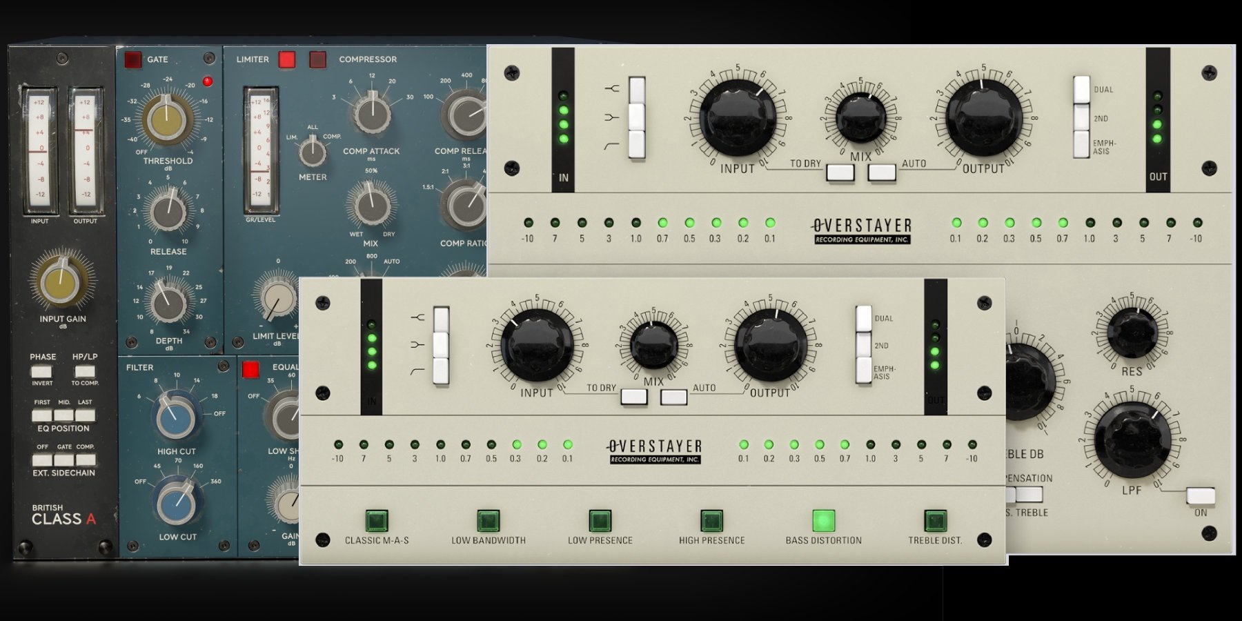Click INPUT knob on rear Overstayer panel
This screenshot has width=1242, height=621.
[738, 118]
